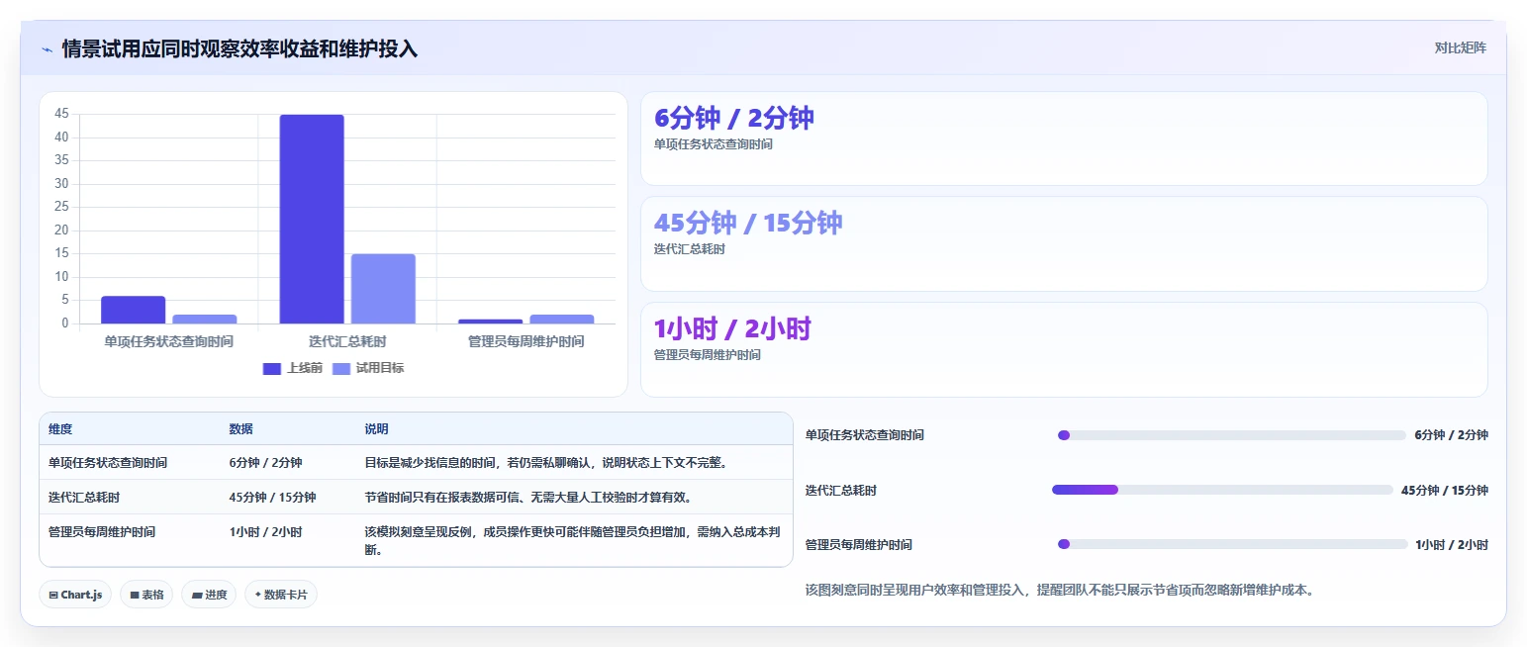This screenshot has width=1527, height=647.
Task: Click the 迭代汇总耗时 cell in the table
Action: pyautogui.click(x=84, y=497)
